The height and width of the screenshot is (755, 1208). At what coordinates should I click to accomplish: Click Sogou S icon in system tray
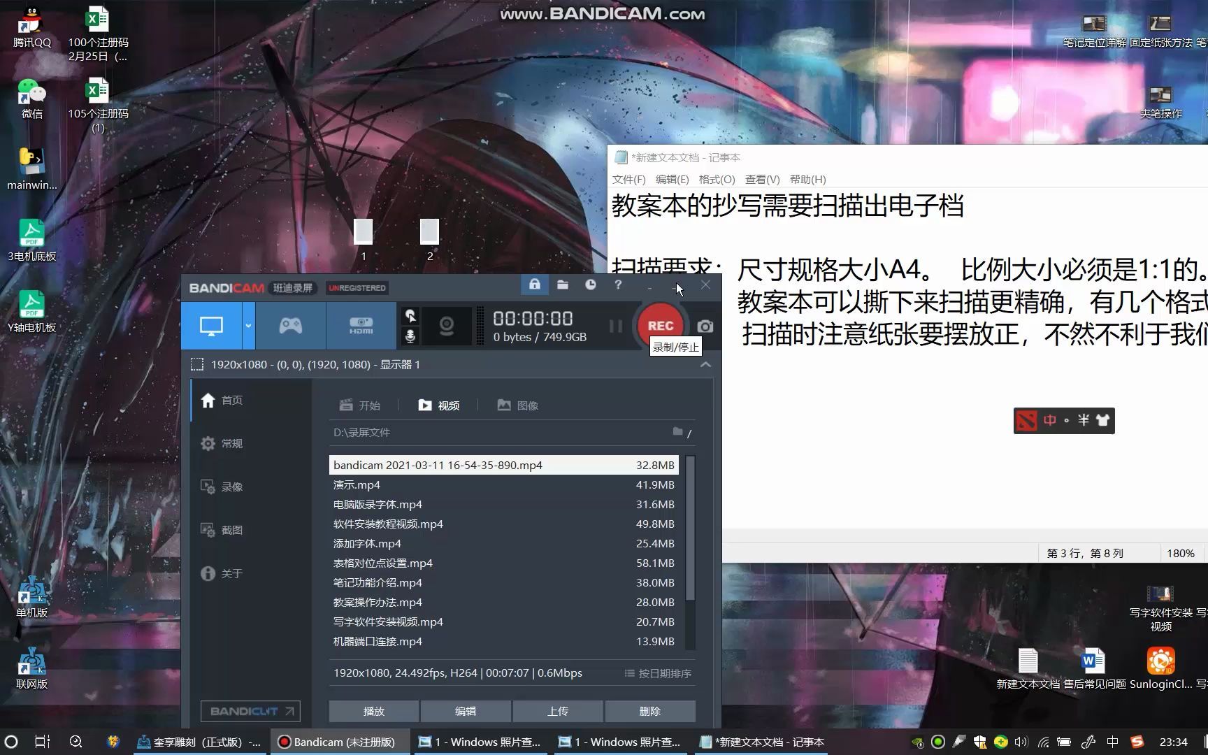(1137, 742)
